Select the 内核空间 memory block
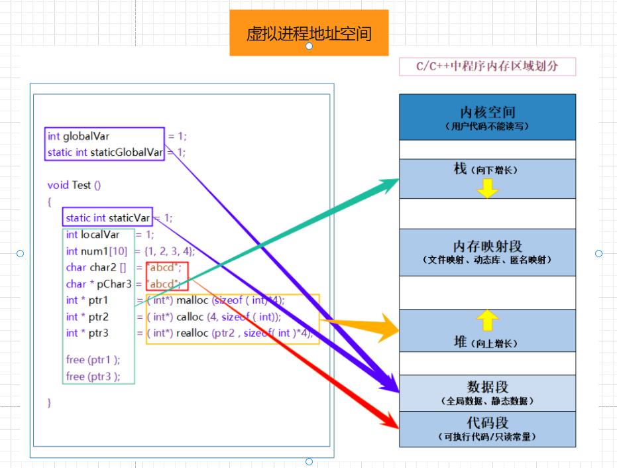The image size is (617, 468). tap(487, 117)
